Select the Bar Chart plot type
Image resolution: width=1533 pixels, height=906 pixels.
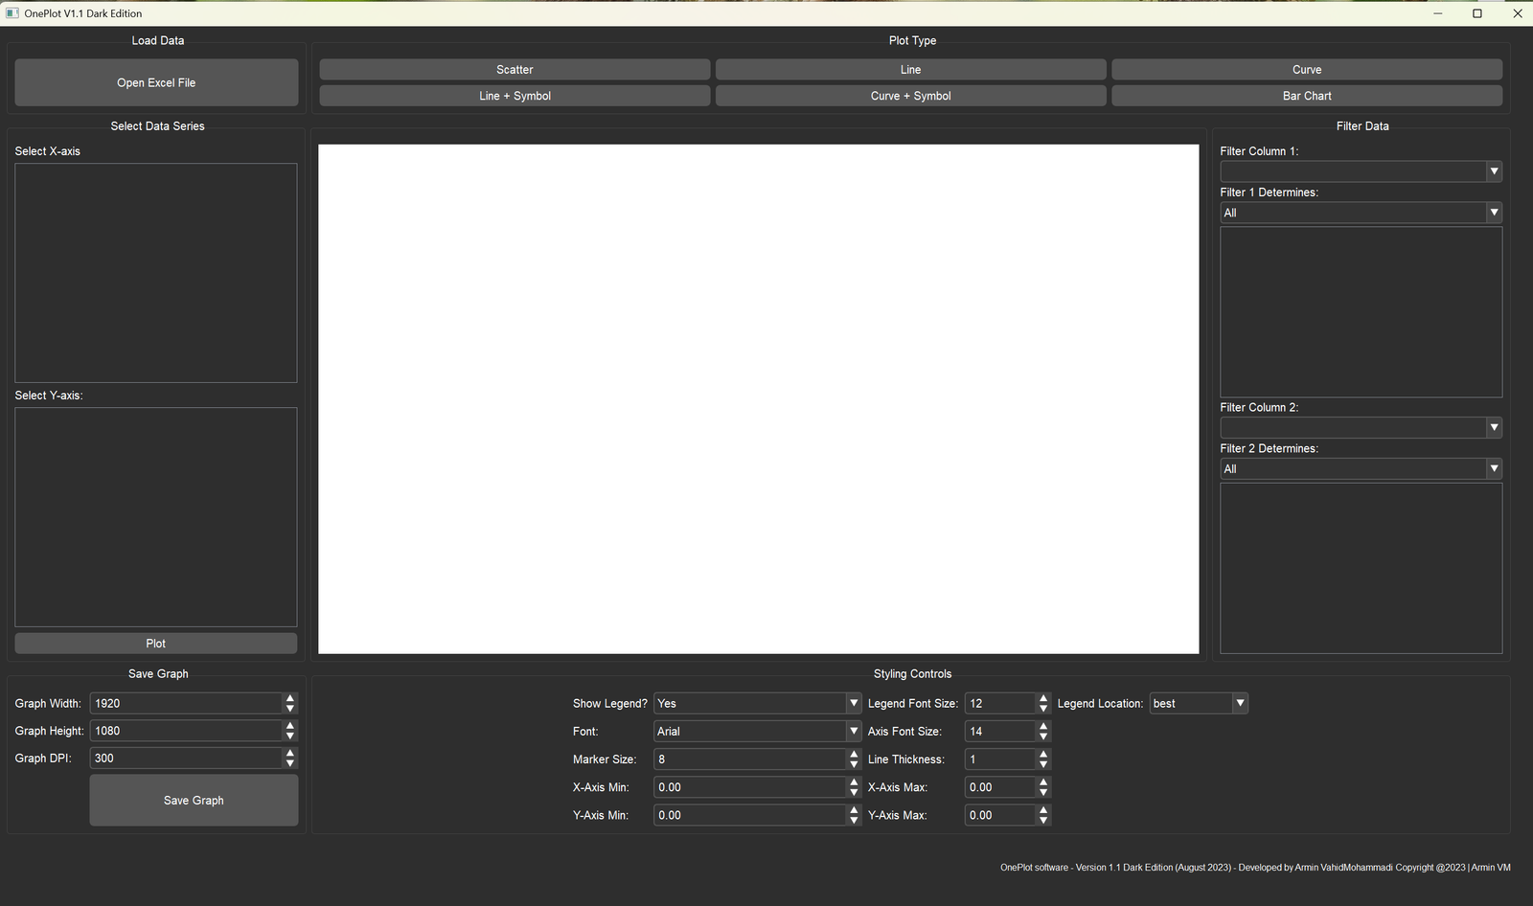tap(1306, 95)
